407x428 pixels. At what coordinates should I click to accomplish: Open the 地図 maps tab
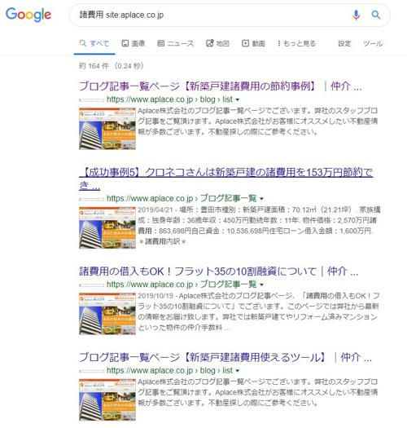coord(217,43)
